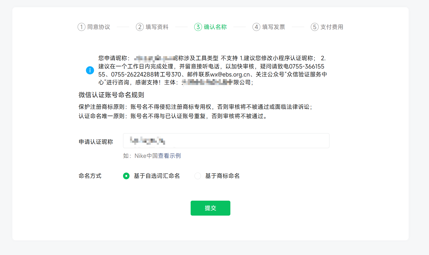The width and height of the screenshot is (429, 255).
Task: Click the 认证命名唯一原则 rule text
Action: click(173, 116)
